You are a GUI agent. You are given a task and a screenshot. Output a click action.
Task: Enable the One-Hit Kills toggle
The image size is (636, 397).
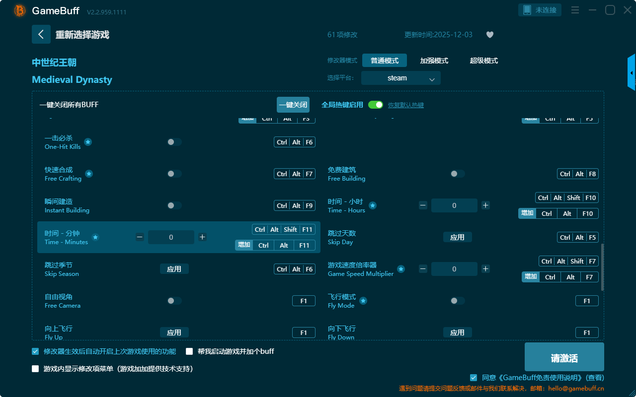[174, 142]
